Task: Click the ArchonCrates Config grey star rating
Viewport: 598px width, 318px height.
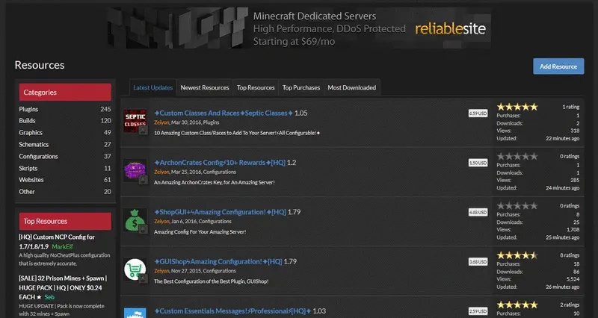Action: click(517, 156)
